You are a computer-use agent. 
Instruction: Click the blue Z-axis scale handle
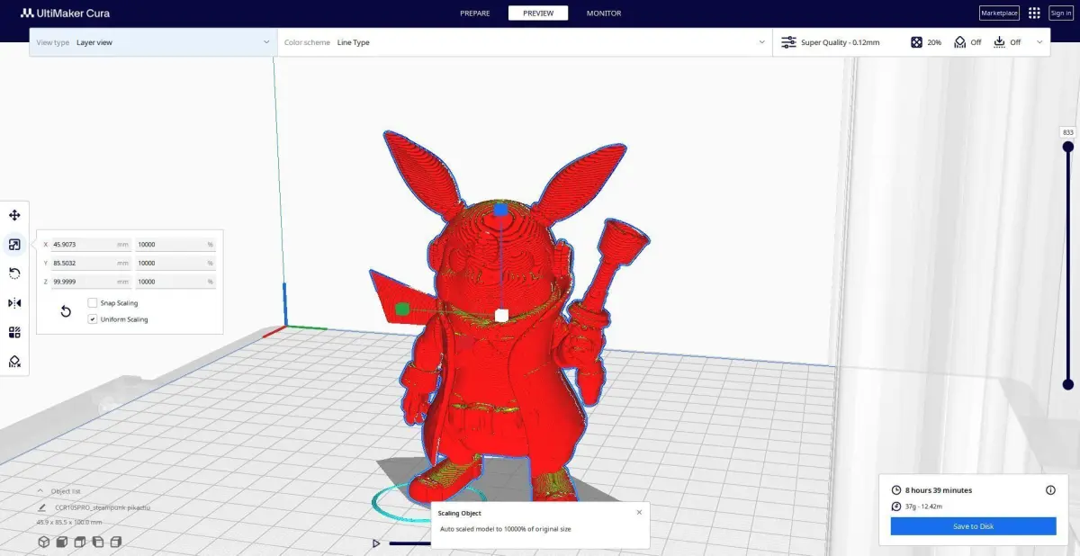[x=501, y=210]
